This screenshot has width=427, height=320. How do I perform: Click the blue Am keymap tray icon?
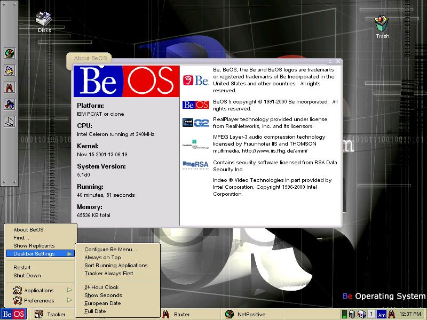tap(382, 314)
